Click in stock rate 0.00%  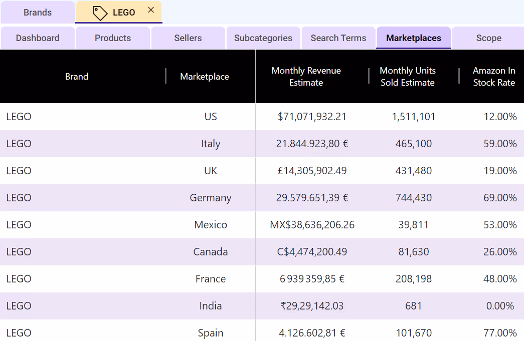point(500,305)
